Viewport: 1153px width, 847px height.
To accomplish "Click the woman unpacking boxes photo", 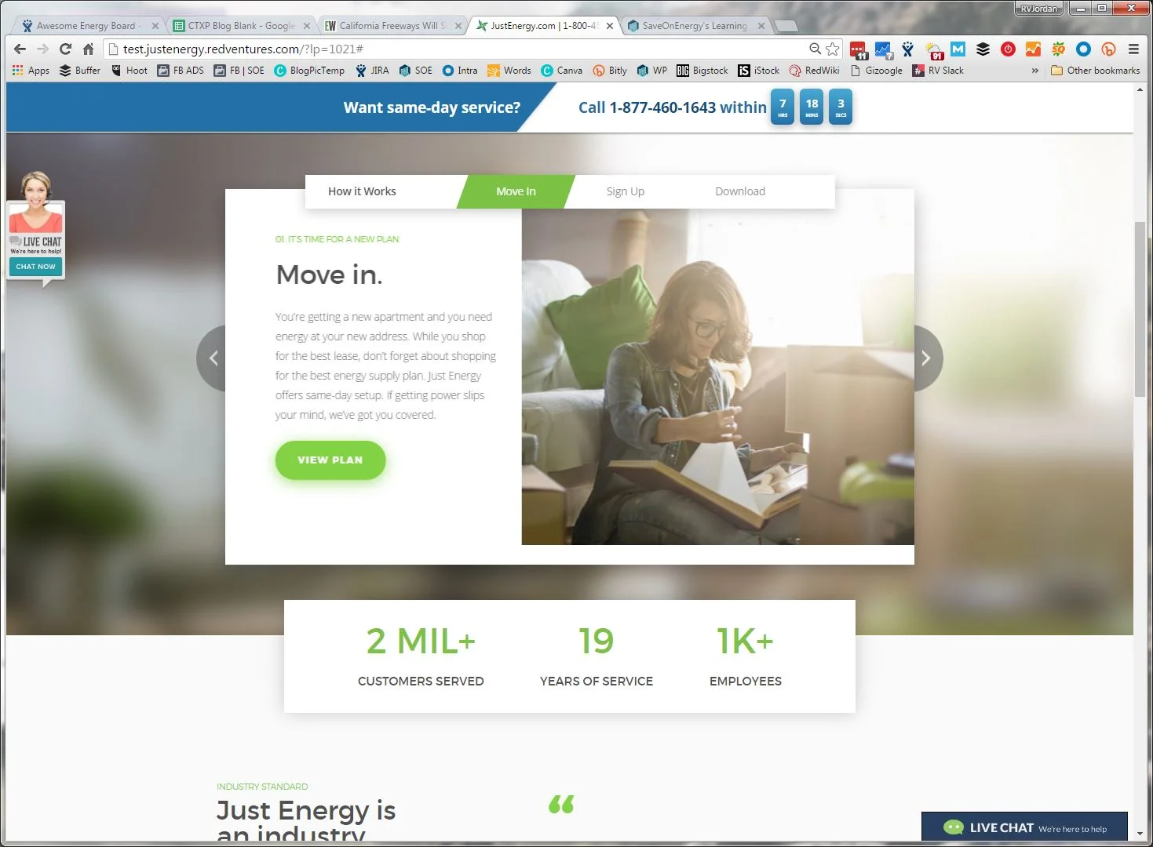I will coord(718,377).
